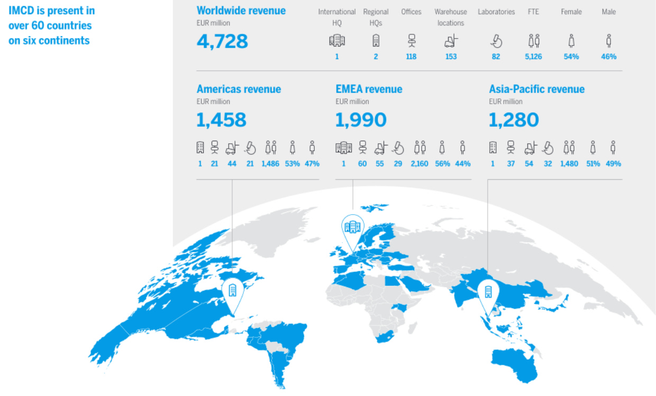Click the 54% worldwide female value
Image resolution: width=656 pixels, height=396 pixels.
point(571,57)
